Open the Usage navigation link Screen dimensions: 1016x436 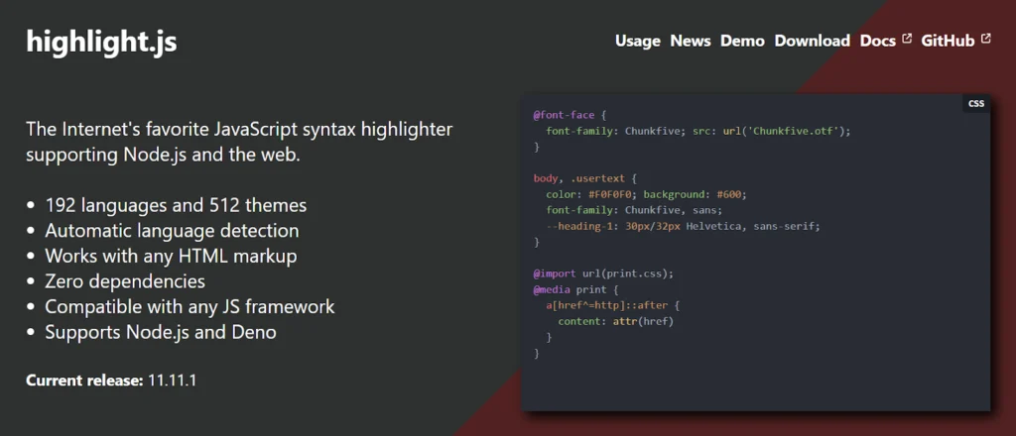tap(638, 41)
